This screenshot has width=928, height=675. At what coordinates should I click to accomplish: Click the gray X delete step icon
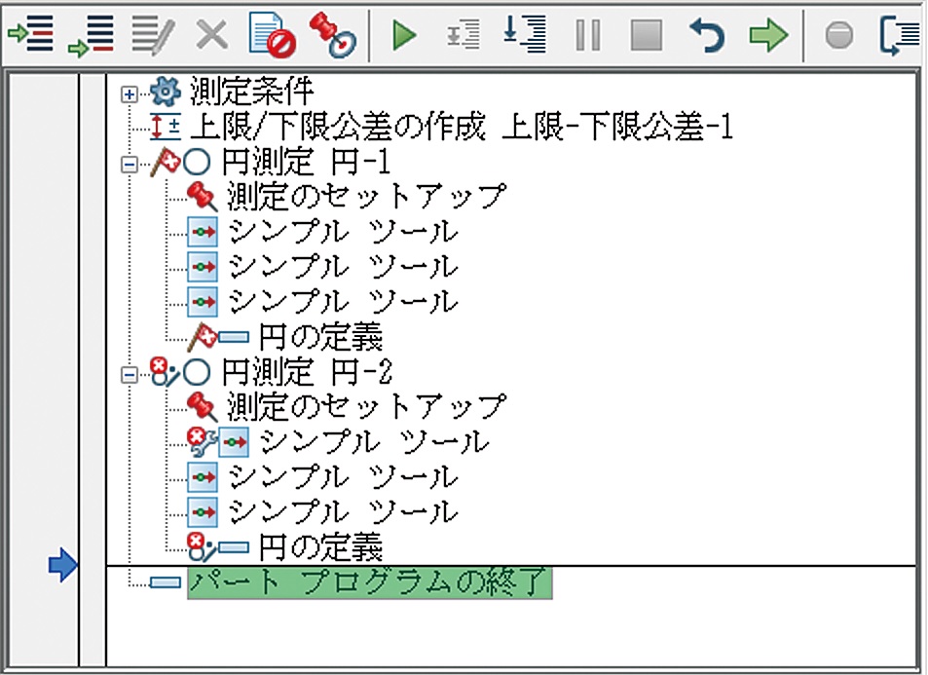(x=211, y=35)
